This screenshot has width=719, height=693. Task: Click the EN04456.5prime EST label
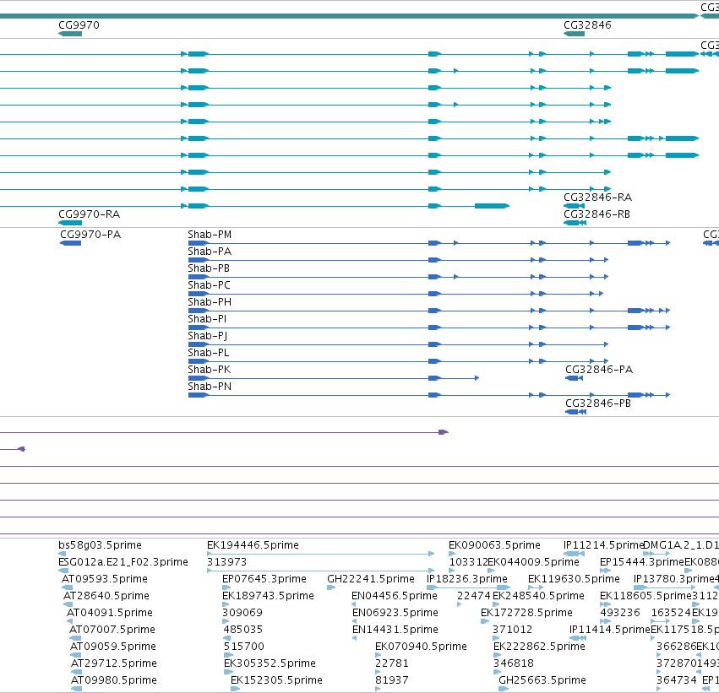395,596
